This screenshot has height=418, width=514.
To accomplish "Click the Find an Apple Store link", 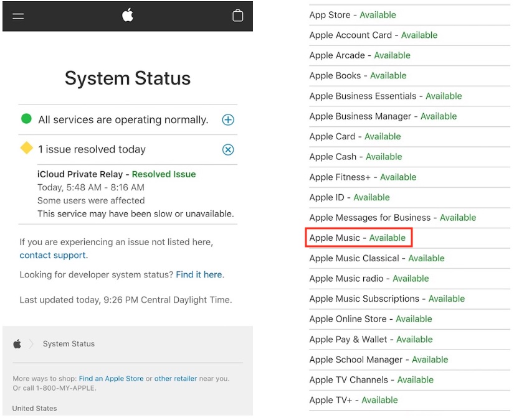I will point(111,378).
